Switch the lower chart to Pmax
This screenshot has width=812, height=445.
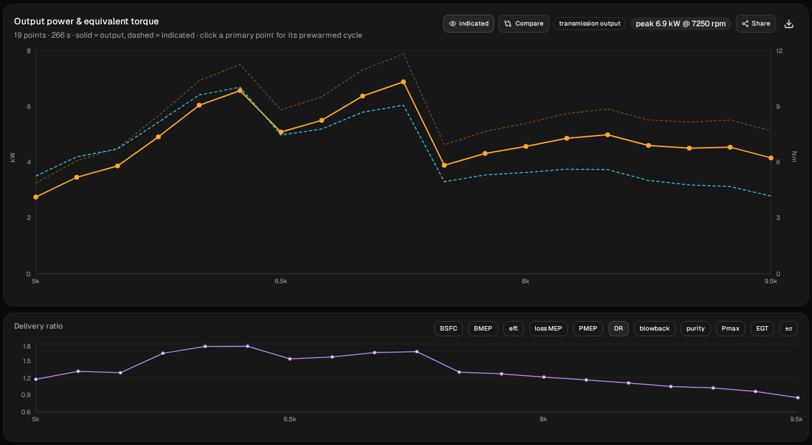point(731,329)
